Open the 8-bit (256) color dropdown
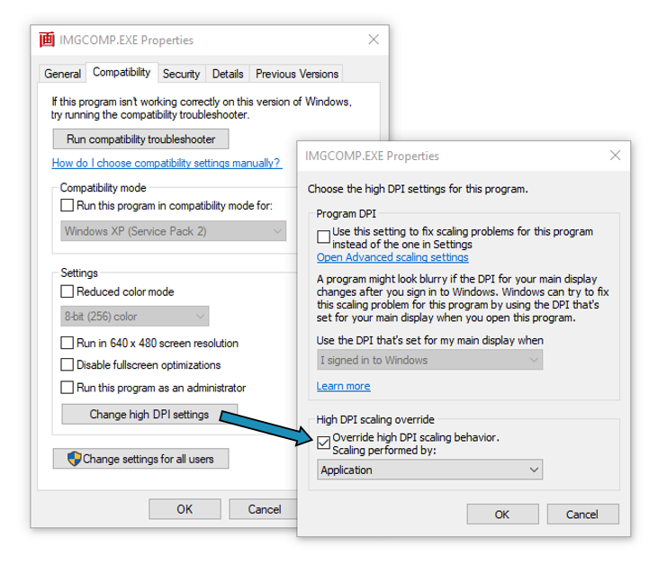The width and height of the screenshot is (658, 564). (135, 317)
